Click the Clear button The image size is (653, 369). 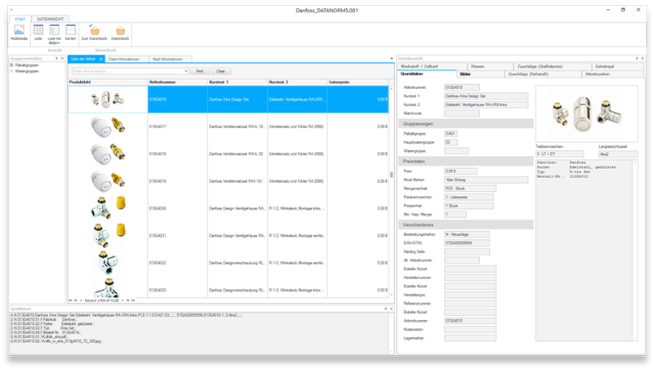(x=220, y=71)
